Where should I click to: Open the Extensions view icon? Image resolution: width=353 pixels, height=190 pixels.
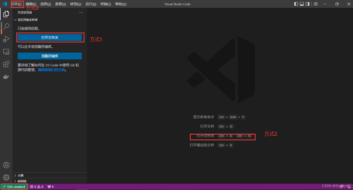click(x=6, y=64)
